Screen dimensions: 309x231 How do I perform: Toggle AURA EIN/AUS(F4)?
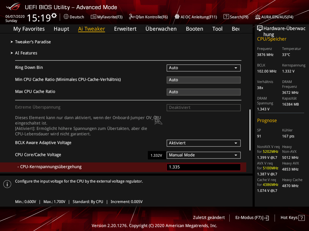click(x=274, y=17)
